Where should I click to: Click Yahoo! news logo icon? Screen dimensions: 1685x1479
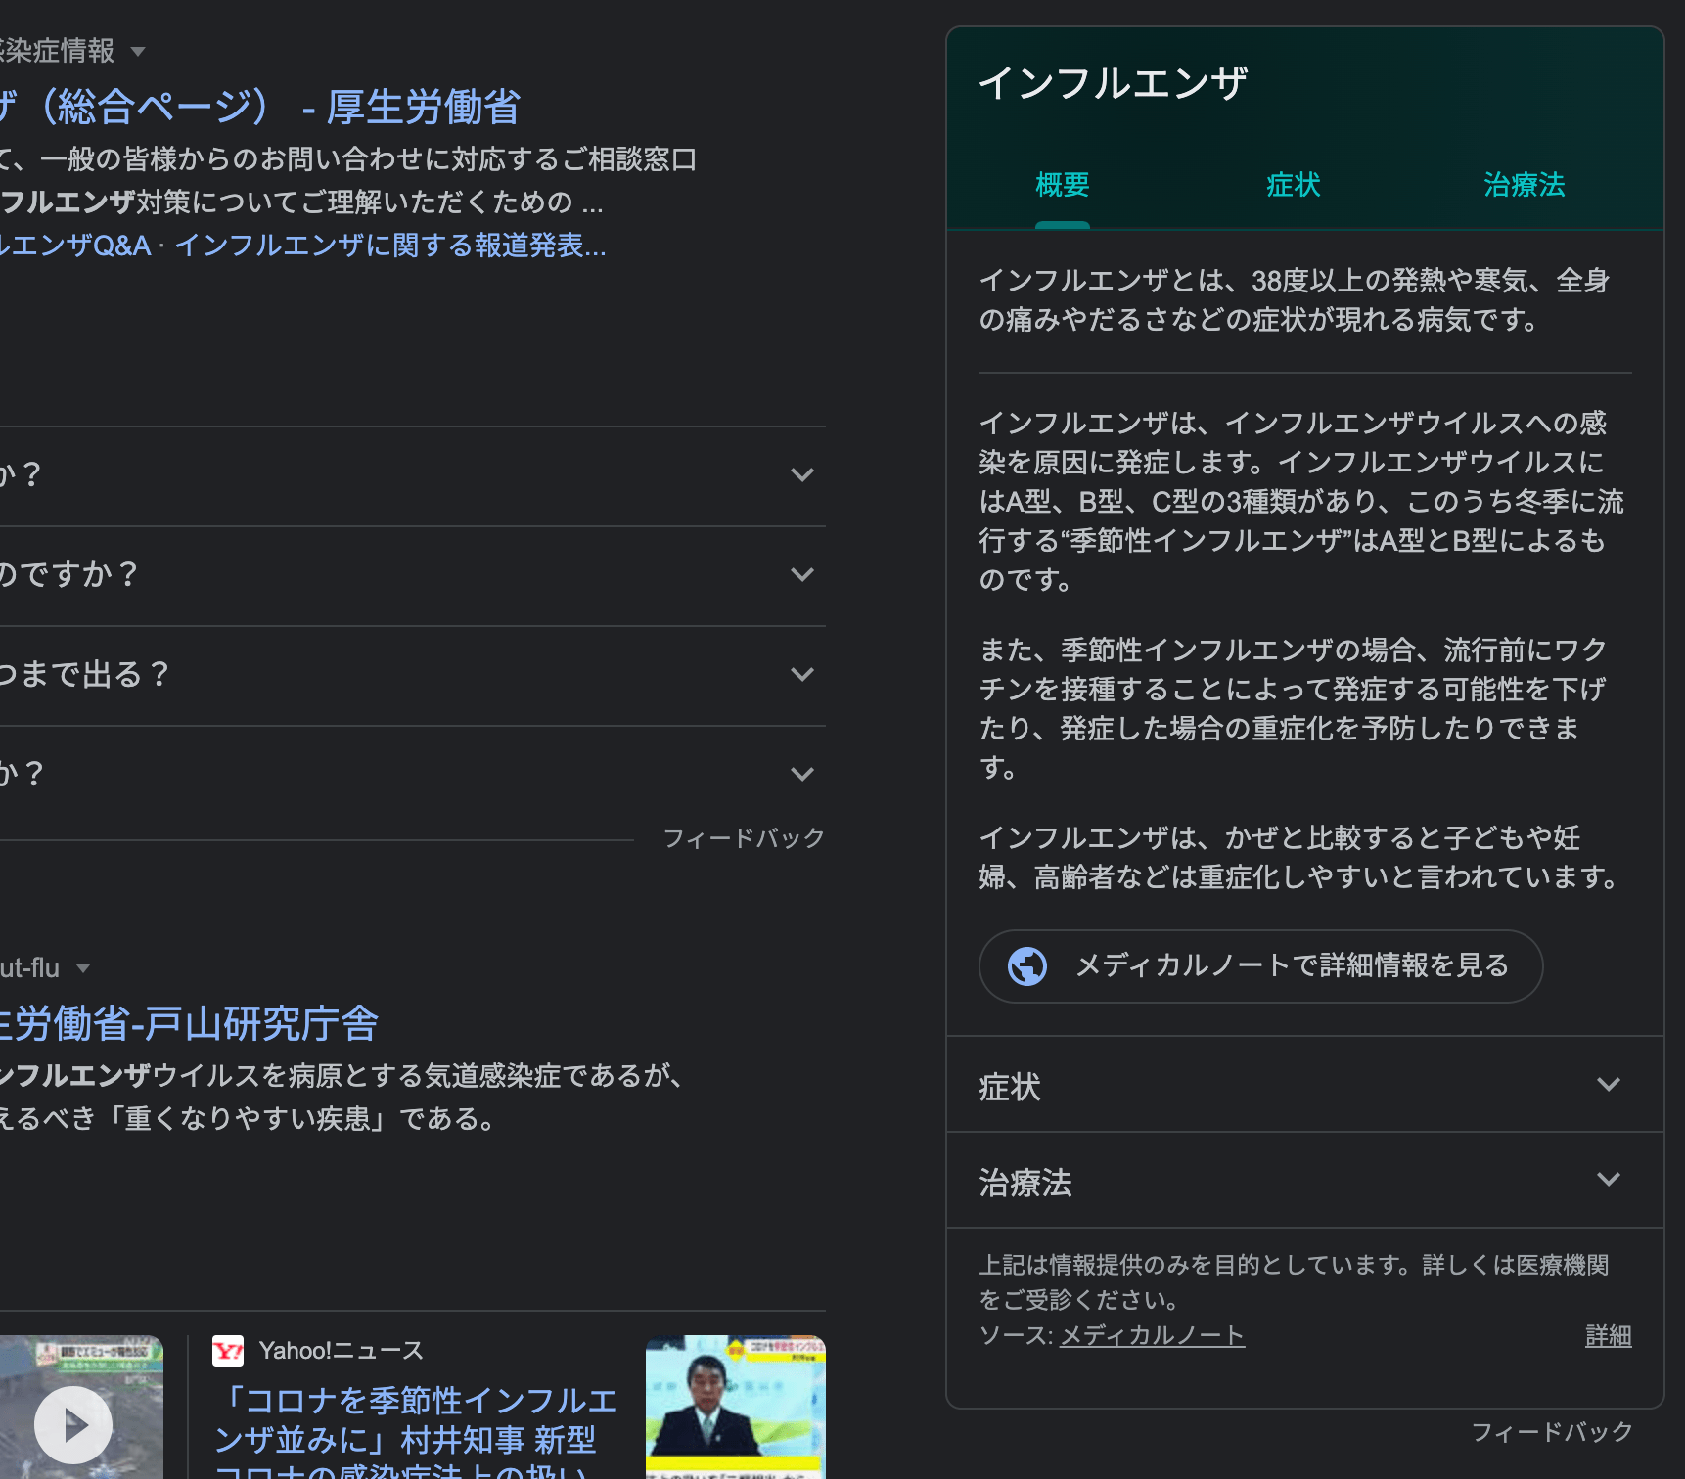tap(228, 1351)
